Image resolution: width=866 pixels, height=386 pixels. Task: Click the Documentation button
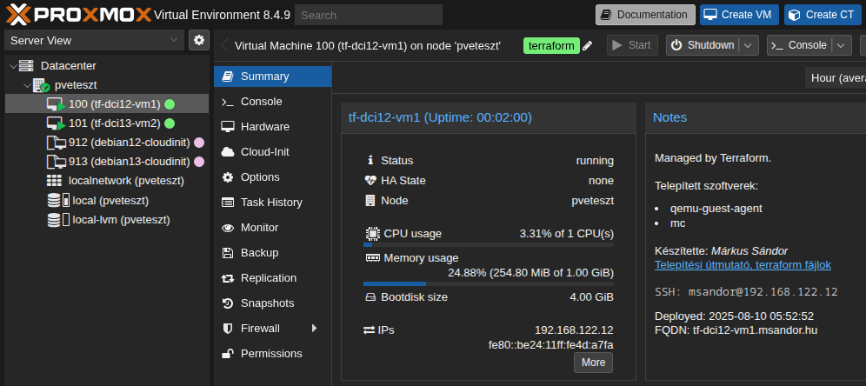pos(645,15)
